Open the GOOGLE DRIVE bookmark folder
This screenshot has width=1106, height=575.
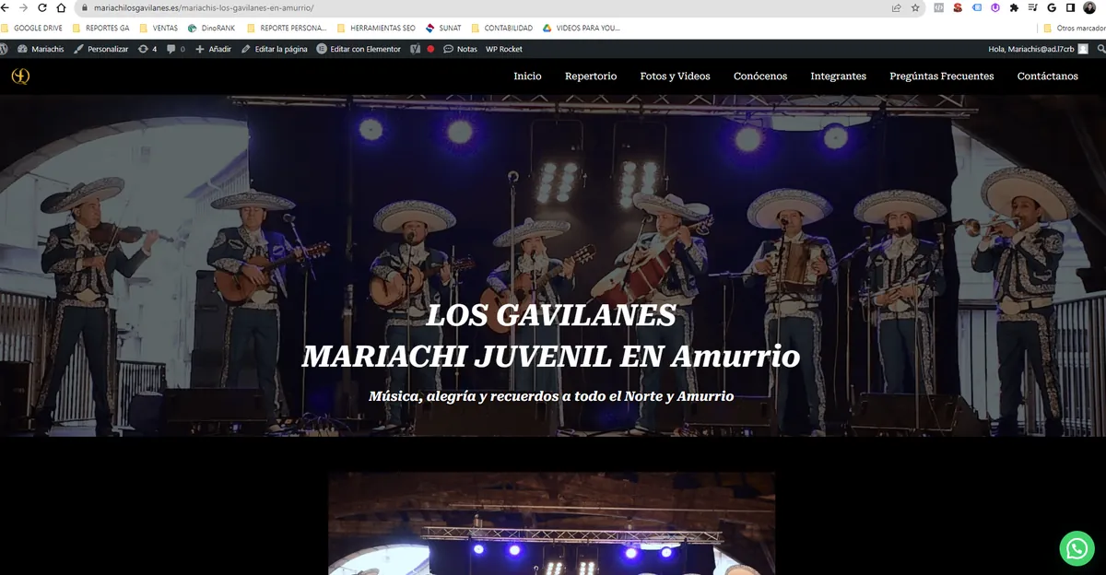(x=32, y=28)
